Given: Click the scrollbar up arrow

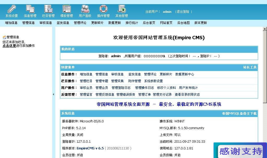Looking at the screenshot, I should [265, 29].
